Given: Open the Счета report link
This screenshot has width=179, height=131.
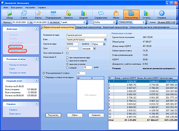Looking at the screenshot, I should coord(12,69).
